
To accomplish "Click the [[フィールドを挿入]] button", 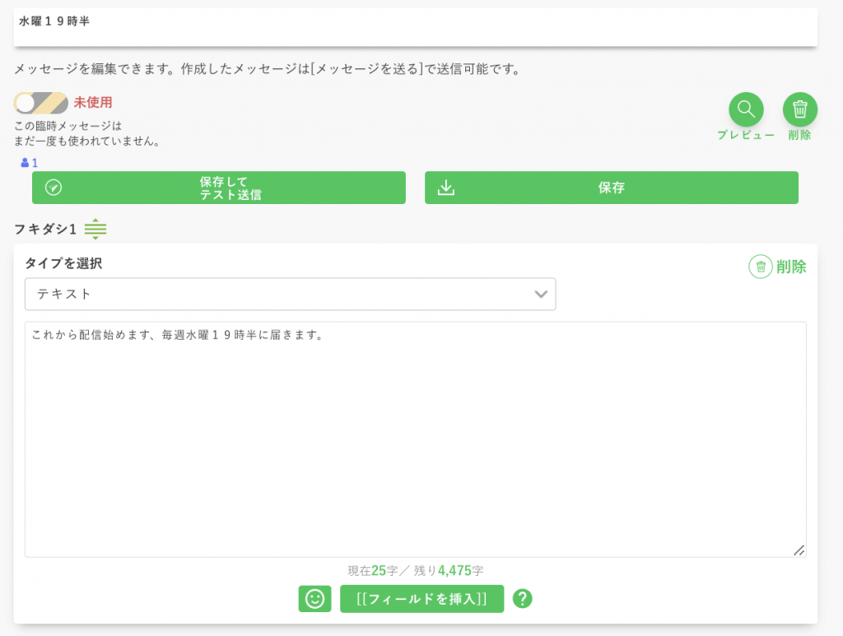I will click(421, 599).
